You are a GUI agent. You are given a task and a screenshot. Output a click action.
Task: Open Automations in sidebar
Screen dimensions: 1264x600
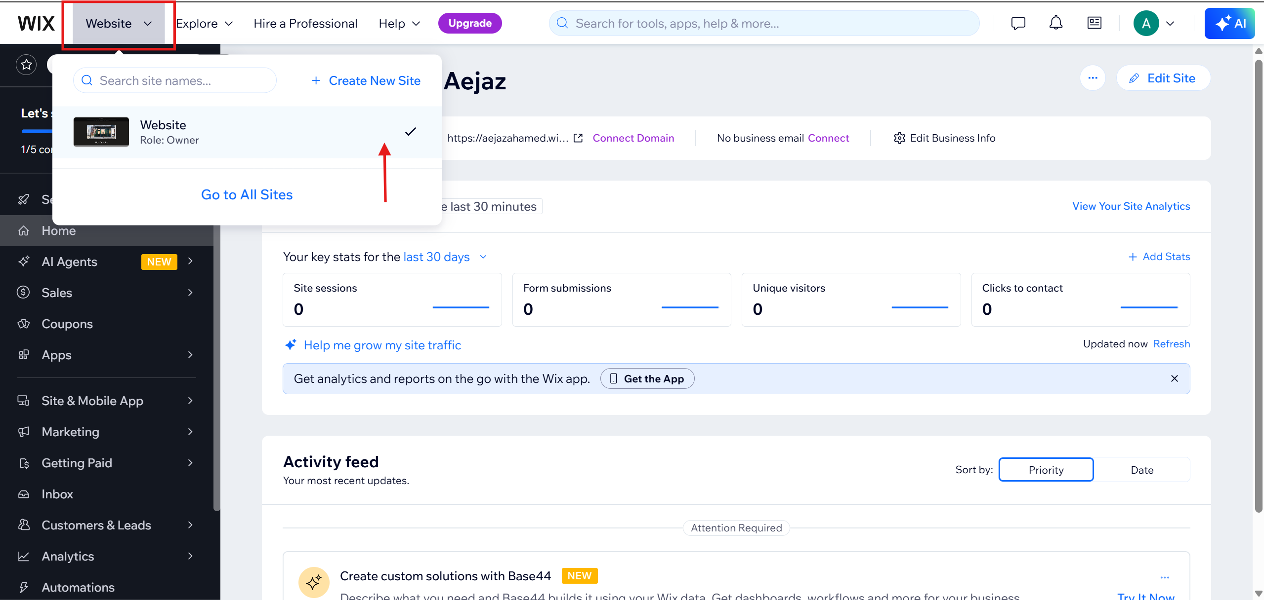tap(107, 587)
